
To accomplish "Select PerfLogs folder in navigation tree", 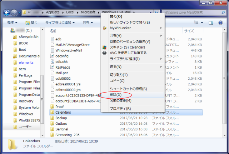I will [25, 75].
